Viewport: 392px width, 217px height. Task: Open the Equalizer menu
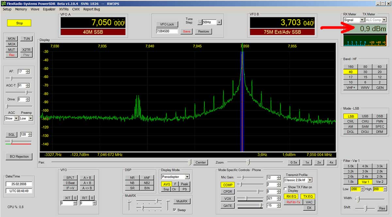point(49,9)
